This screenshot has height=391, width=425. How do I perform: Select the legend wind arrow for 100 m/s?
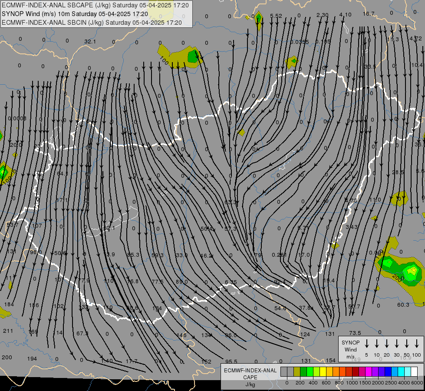point(417,344)
